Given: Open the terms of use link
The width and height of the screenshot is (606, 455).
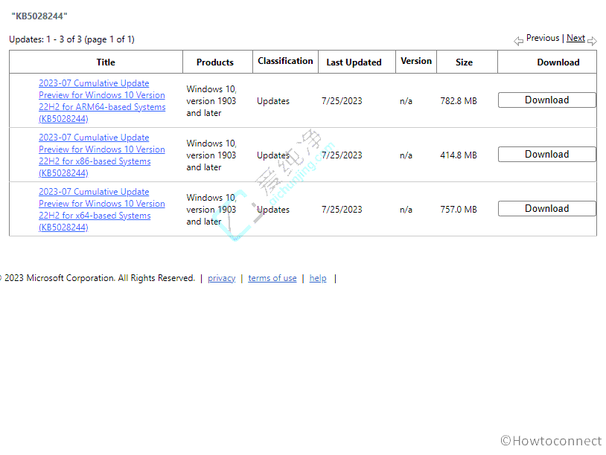Looking at the screenshot, I should coord(272,278).
